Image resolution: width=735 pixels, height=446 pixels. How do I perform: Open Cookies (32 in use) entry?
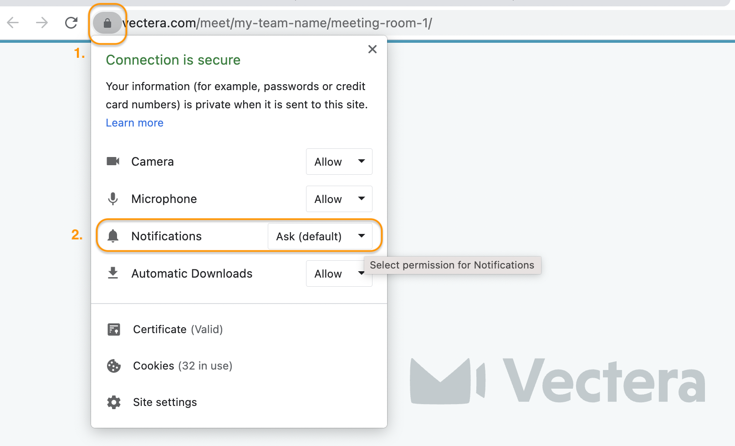point(183,366)
